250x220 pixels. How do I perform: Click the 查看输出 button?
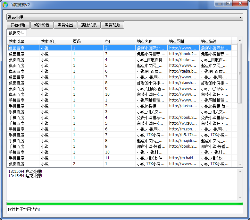coord(65,25)
